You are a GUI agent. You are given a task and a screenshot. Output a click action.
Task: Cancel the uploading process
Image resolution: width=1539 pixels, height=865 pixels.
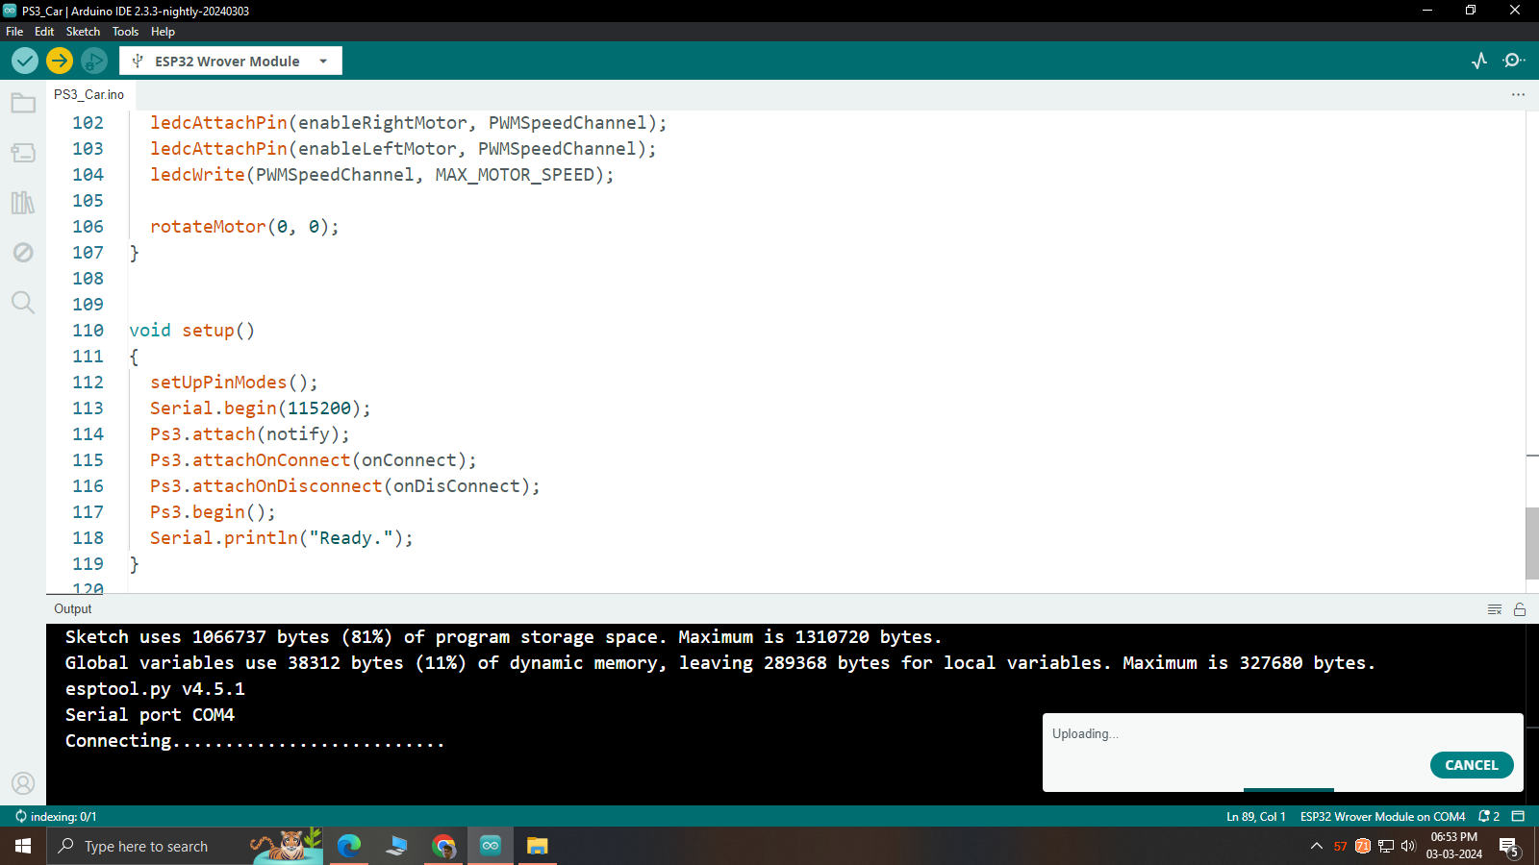click(1472, 765)
